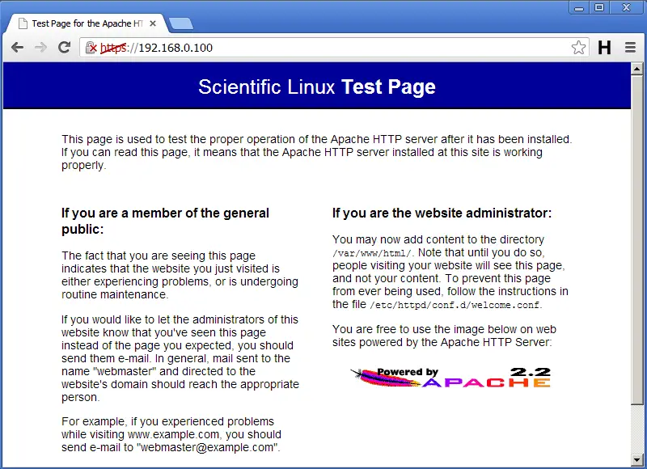Click the Powered by Apache 2.2 image
The image size is (647, 469).
(450, 378)
